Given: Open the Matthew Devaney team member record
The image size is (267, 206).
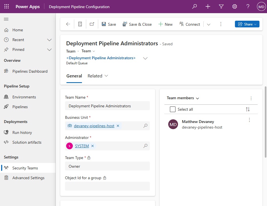Looking at the screenshot, I should tap(198, 122).
